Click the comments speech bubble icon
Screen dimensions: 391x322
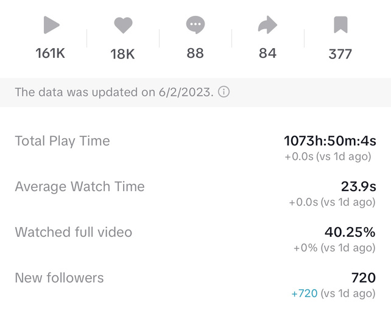(195, 26)
